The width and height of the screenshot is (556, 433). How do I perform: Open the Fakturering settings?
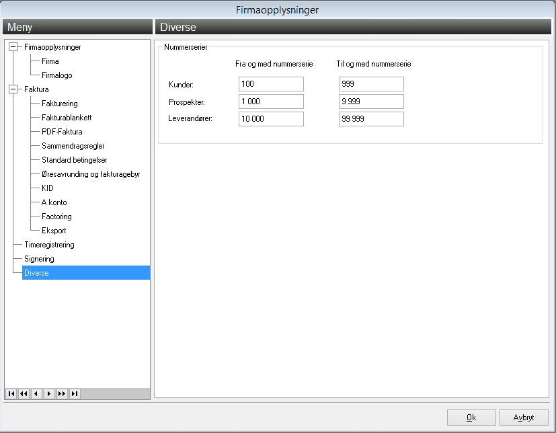(x=60, y=103)
